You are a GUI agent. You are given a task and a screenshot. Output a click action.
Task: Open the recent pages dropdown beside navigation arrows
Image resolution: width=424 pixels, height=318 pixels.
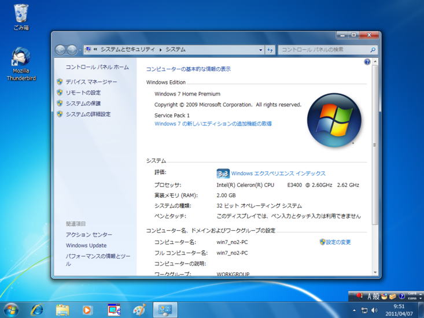coord(80,50)
